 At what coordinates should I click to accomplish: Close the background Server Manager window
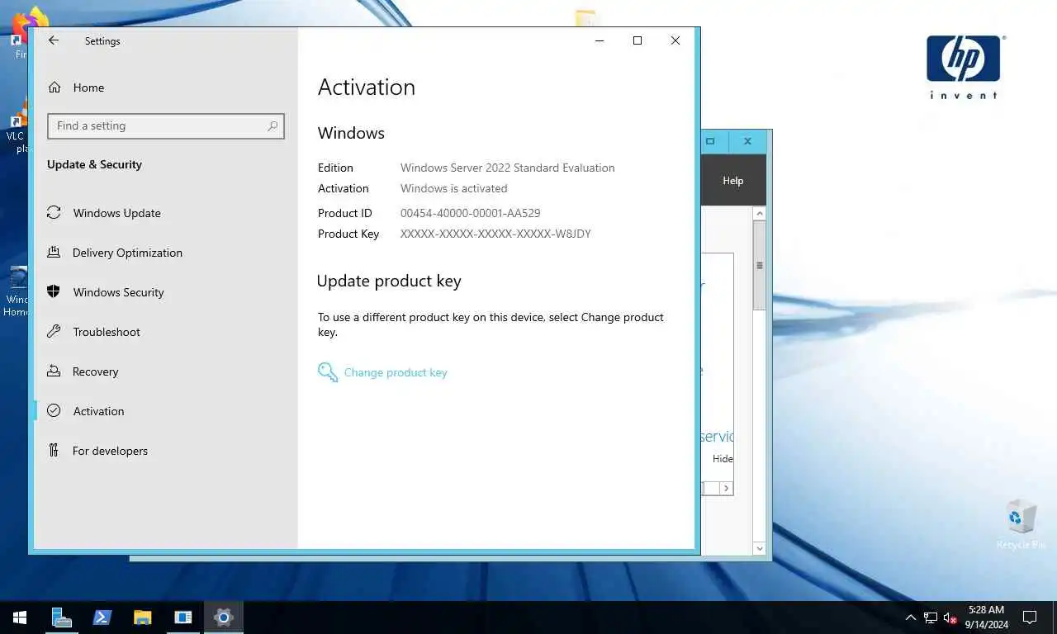pos(747,141)
